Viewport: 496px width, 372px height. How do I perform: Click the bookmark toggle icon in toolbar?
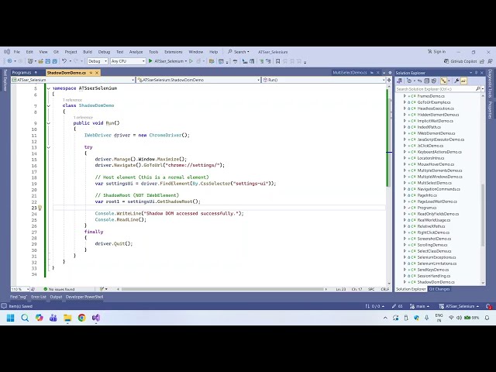(277, 61)
